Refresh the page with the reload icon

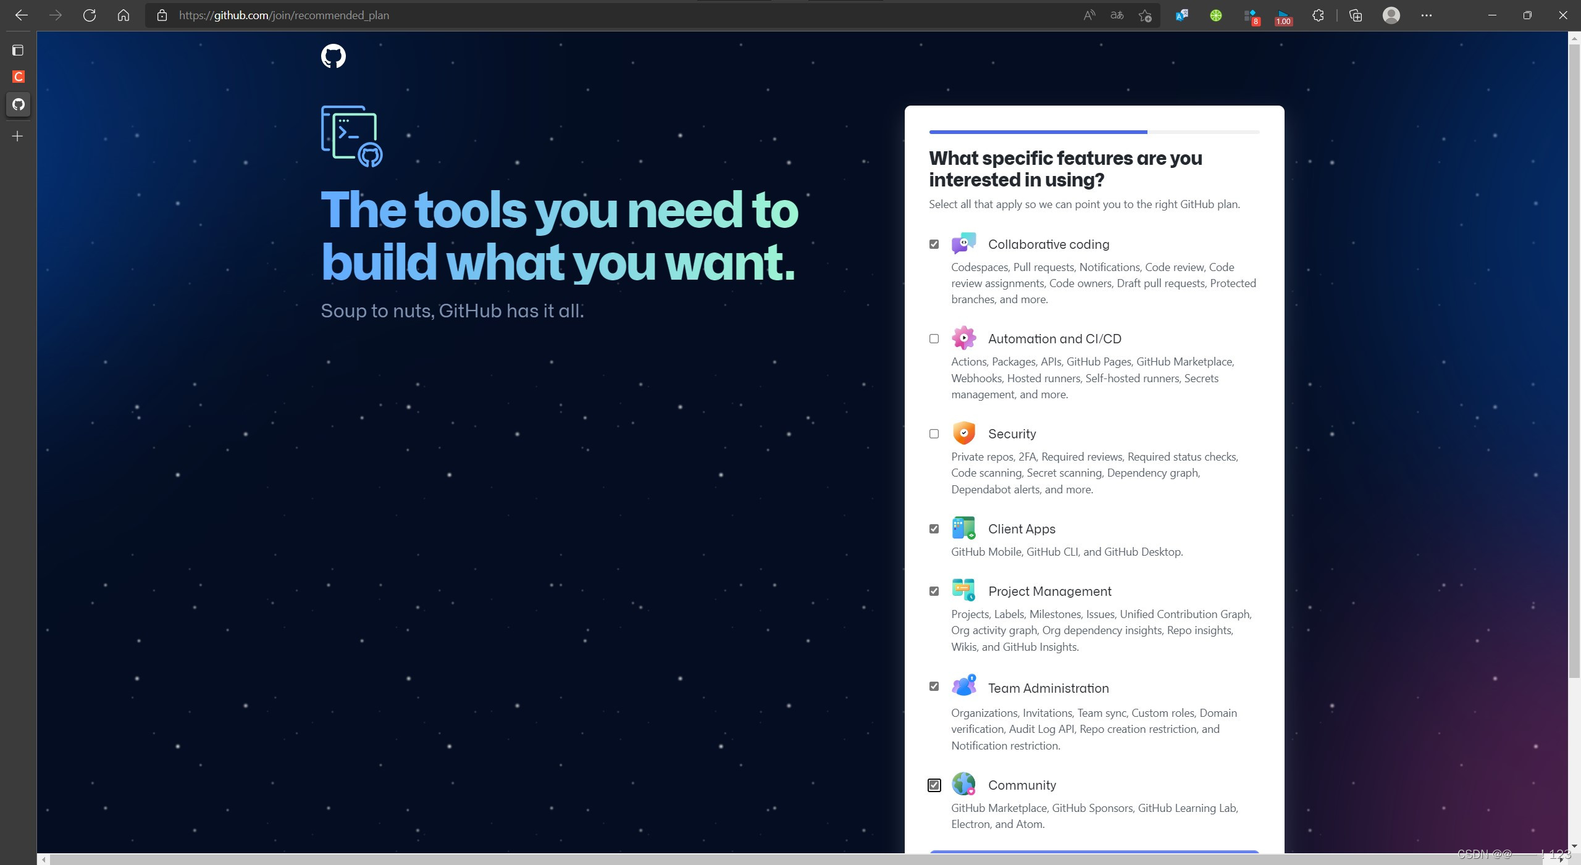pos(90,15)
